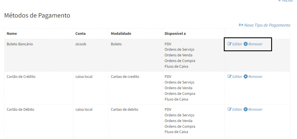Click the pencil edit icon for Cartão de Crédito
The height and width of the screenshot is (139, 297).
coord(229,77)
